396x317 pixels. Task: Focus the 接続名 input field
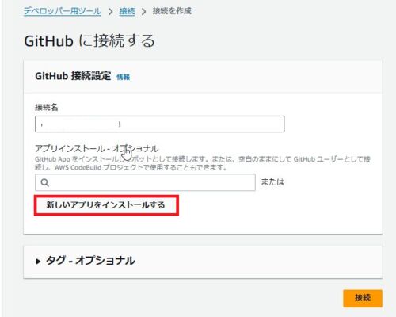160,124
